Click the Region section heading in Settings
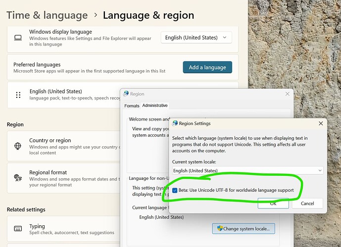Image resolution: width=341 pixels, height=247 pixels. [15, 124]
